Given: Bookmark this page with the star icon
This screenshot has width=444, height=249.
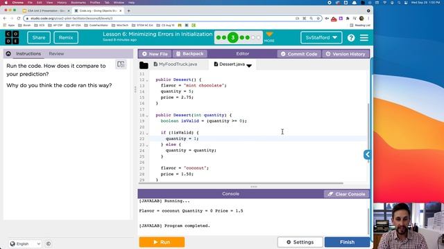Looking at the screenshot, I should coord(318,19).
